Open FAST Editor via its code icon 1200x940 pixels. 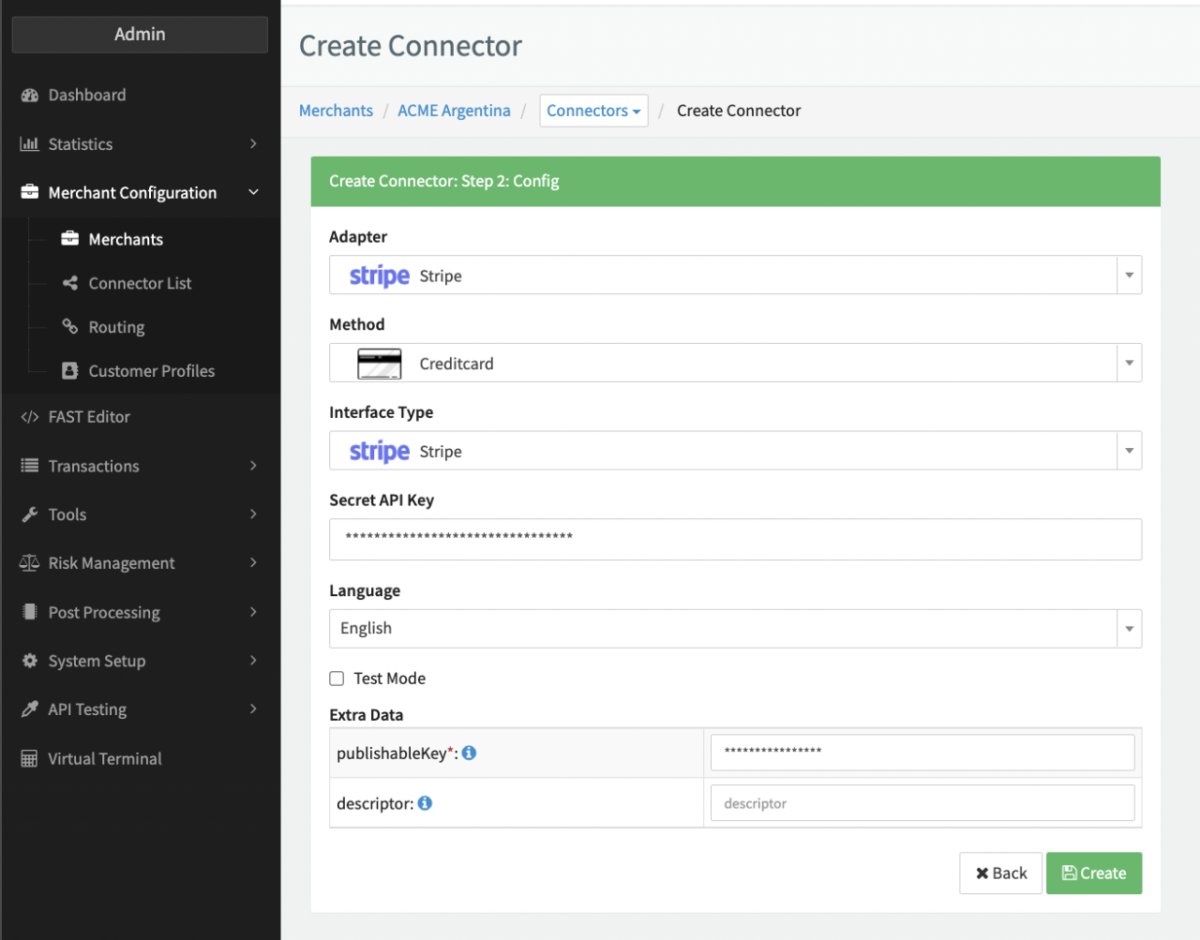tap(28, 416)
